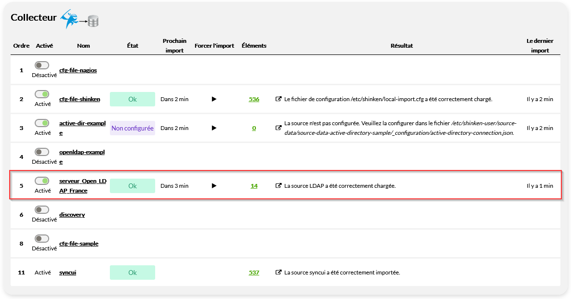View the 14 elements from LDAP source
The height and width of the screenshot is (299, 571).
pos(254,186)
